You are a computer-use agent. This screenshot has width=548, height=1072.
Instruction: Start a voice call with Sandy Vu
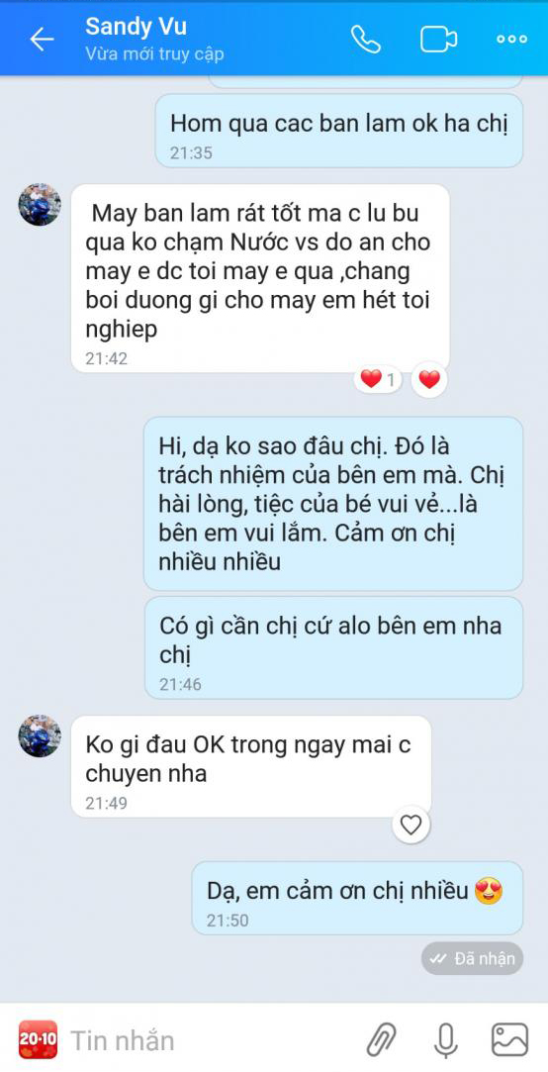tap(366, 40)
